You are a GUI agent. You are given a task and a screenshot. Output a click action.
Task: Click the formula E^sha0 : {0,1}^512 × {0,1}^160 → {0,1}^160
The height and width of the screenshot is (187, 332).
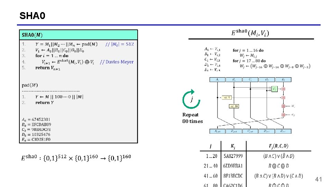pos(76,158)
